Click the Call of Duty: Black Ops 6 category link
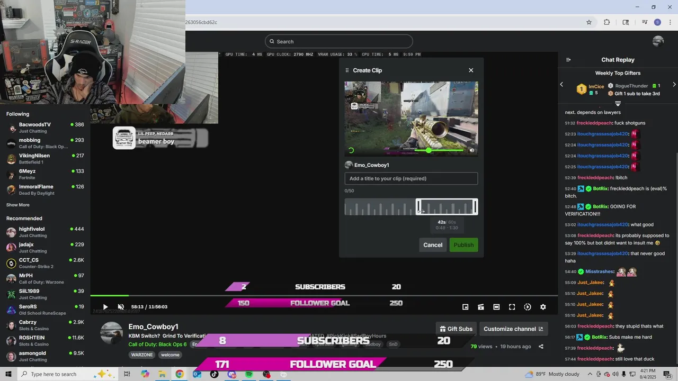Screen dimensions: 678x381 [x=157, y=344]
